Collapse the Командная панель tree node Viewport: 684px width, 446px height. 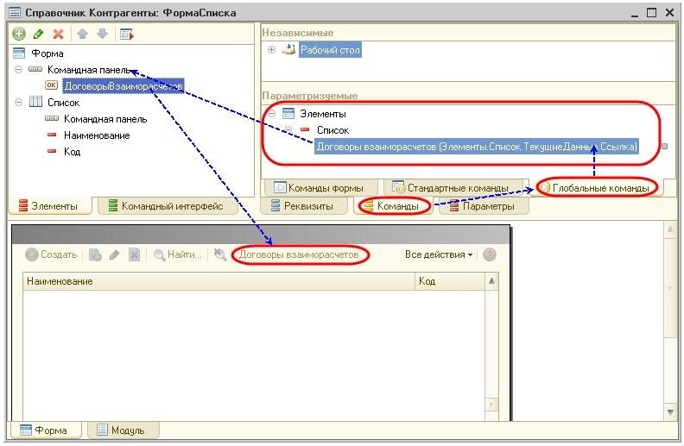pos(19,70)
